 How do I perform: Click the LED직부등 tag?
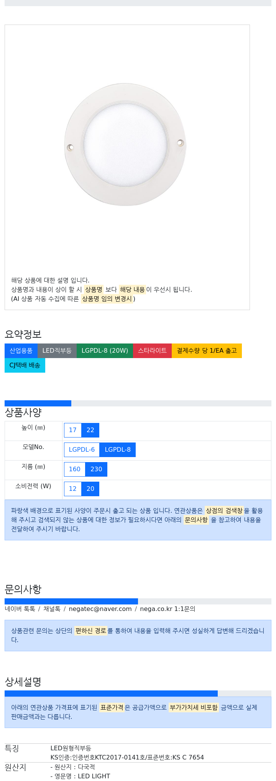(57, 351)
